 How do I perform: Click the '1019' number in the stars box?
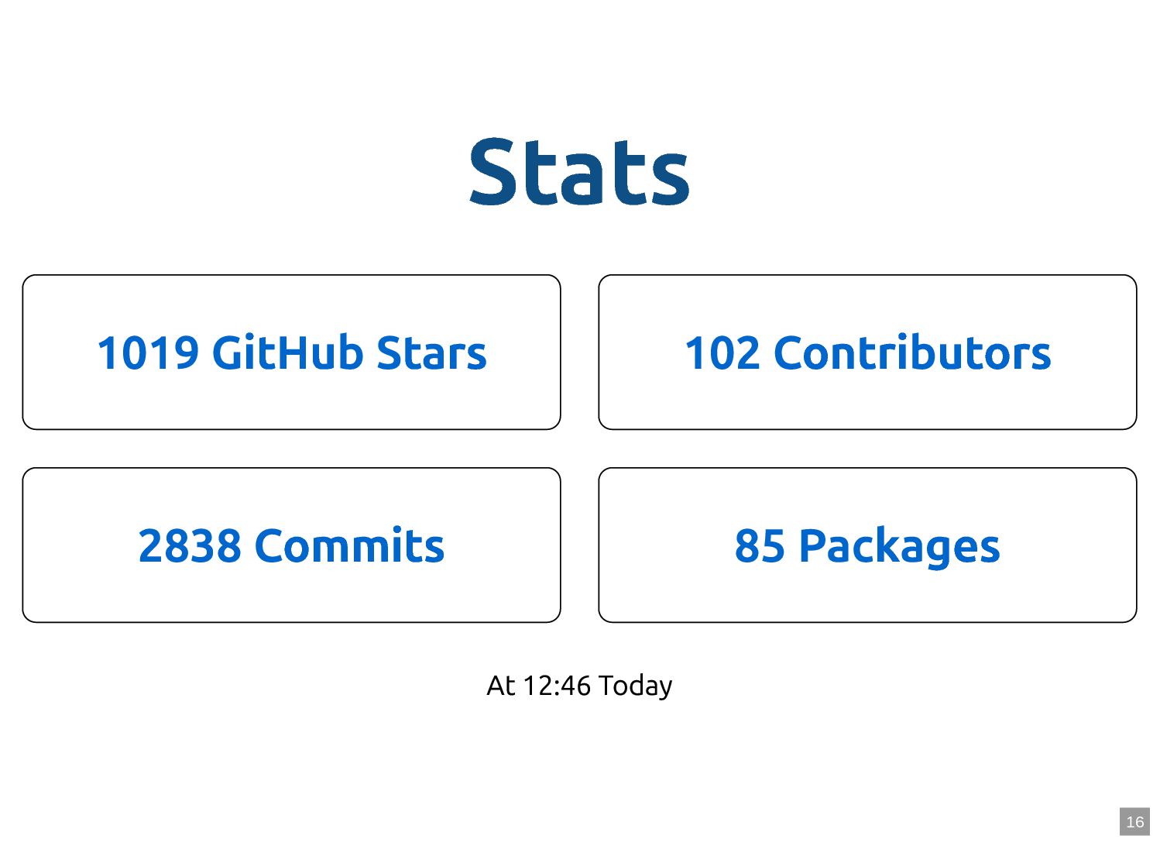coord(148,353)
